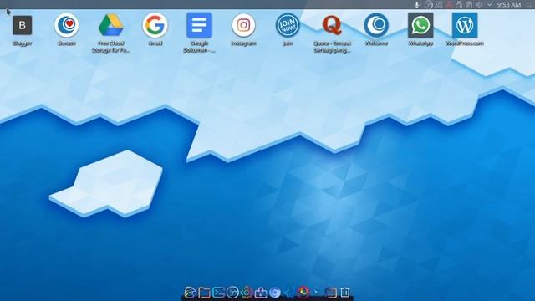Open the application launcher in the dock
This screenshot has height=301, width=535.
coord(190,293)
